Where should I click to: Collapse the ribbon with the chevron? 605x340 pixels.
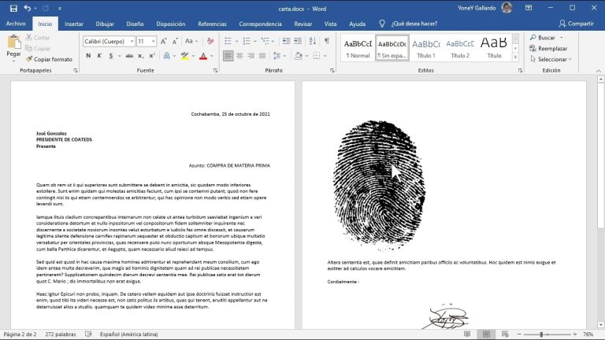(599, 71)
